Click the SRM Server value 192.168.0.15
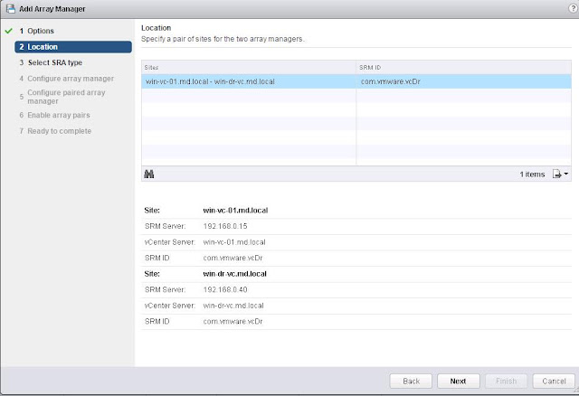The height and width of the screenshot is (396, 579). (225, 226)
